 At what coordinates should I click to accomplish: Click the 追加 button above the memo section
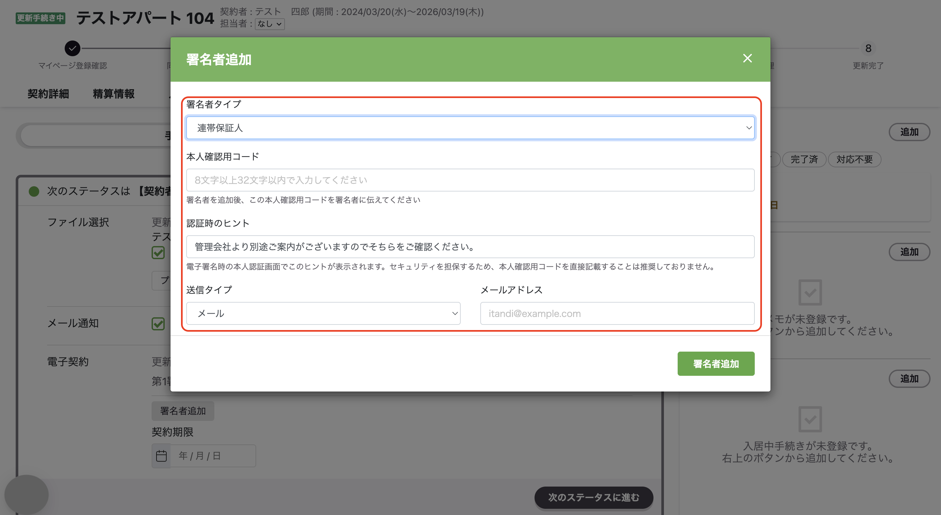click(909, 252)
